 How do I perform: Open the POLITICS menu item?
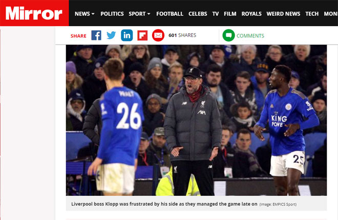(112, 14)
